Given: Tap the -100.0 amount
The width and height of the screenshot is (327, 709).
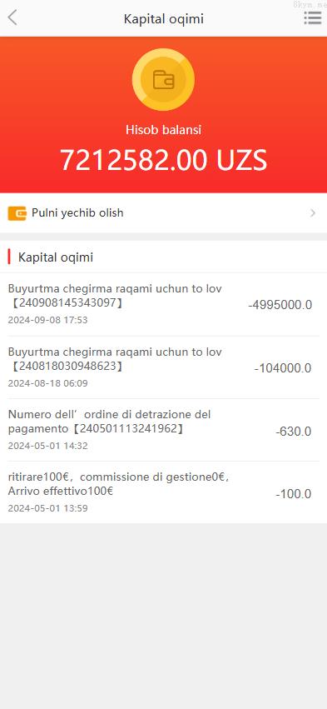Looking at the screenshot, I should click(294, 494).
